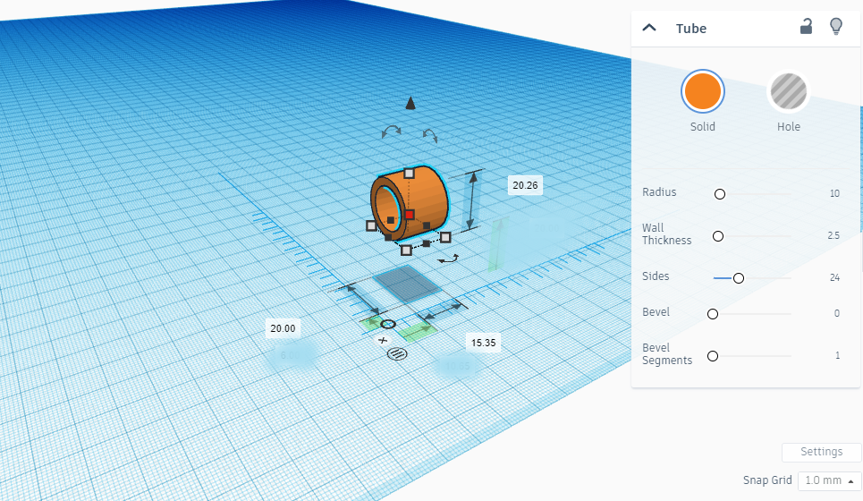863x501 pixels.
Task: Click the 20.26 height dimension field
Action: 525,185
